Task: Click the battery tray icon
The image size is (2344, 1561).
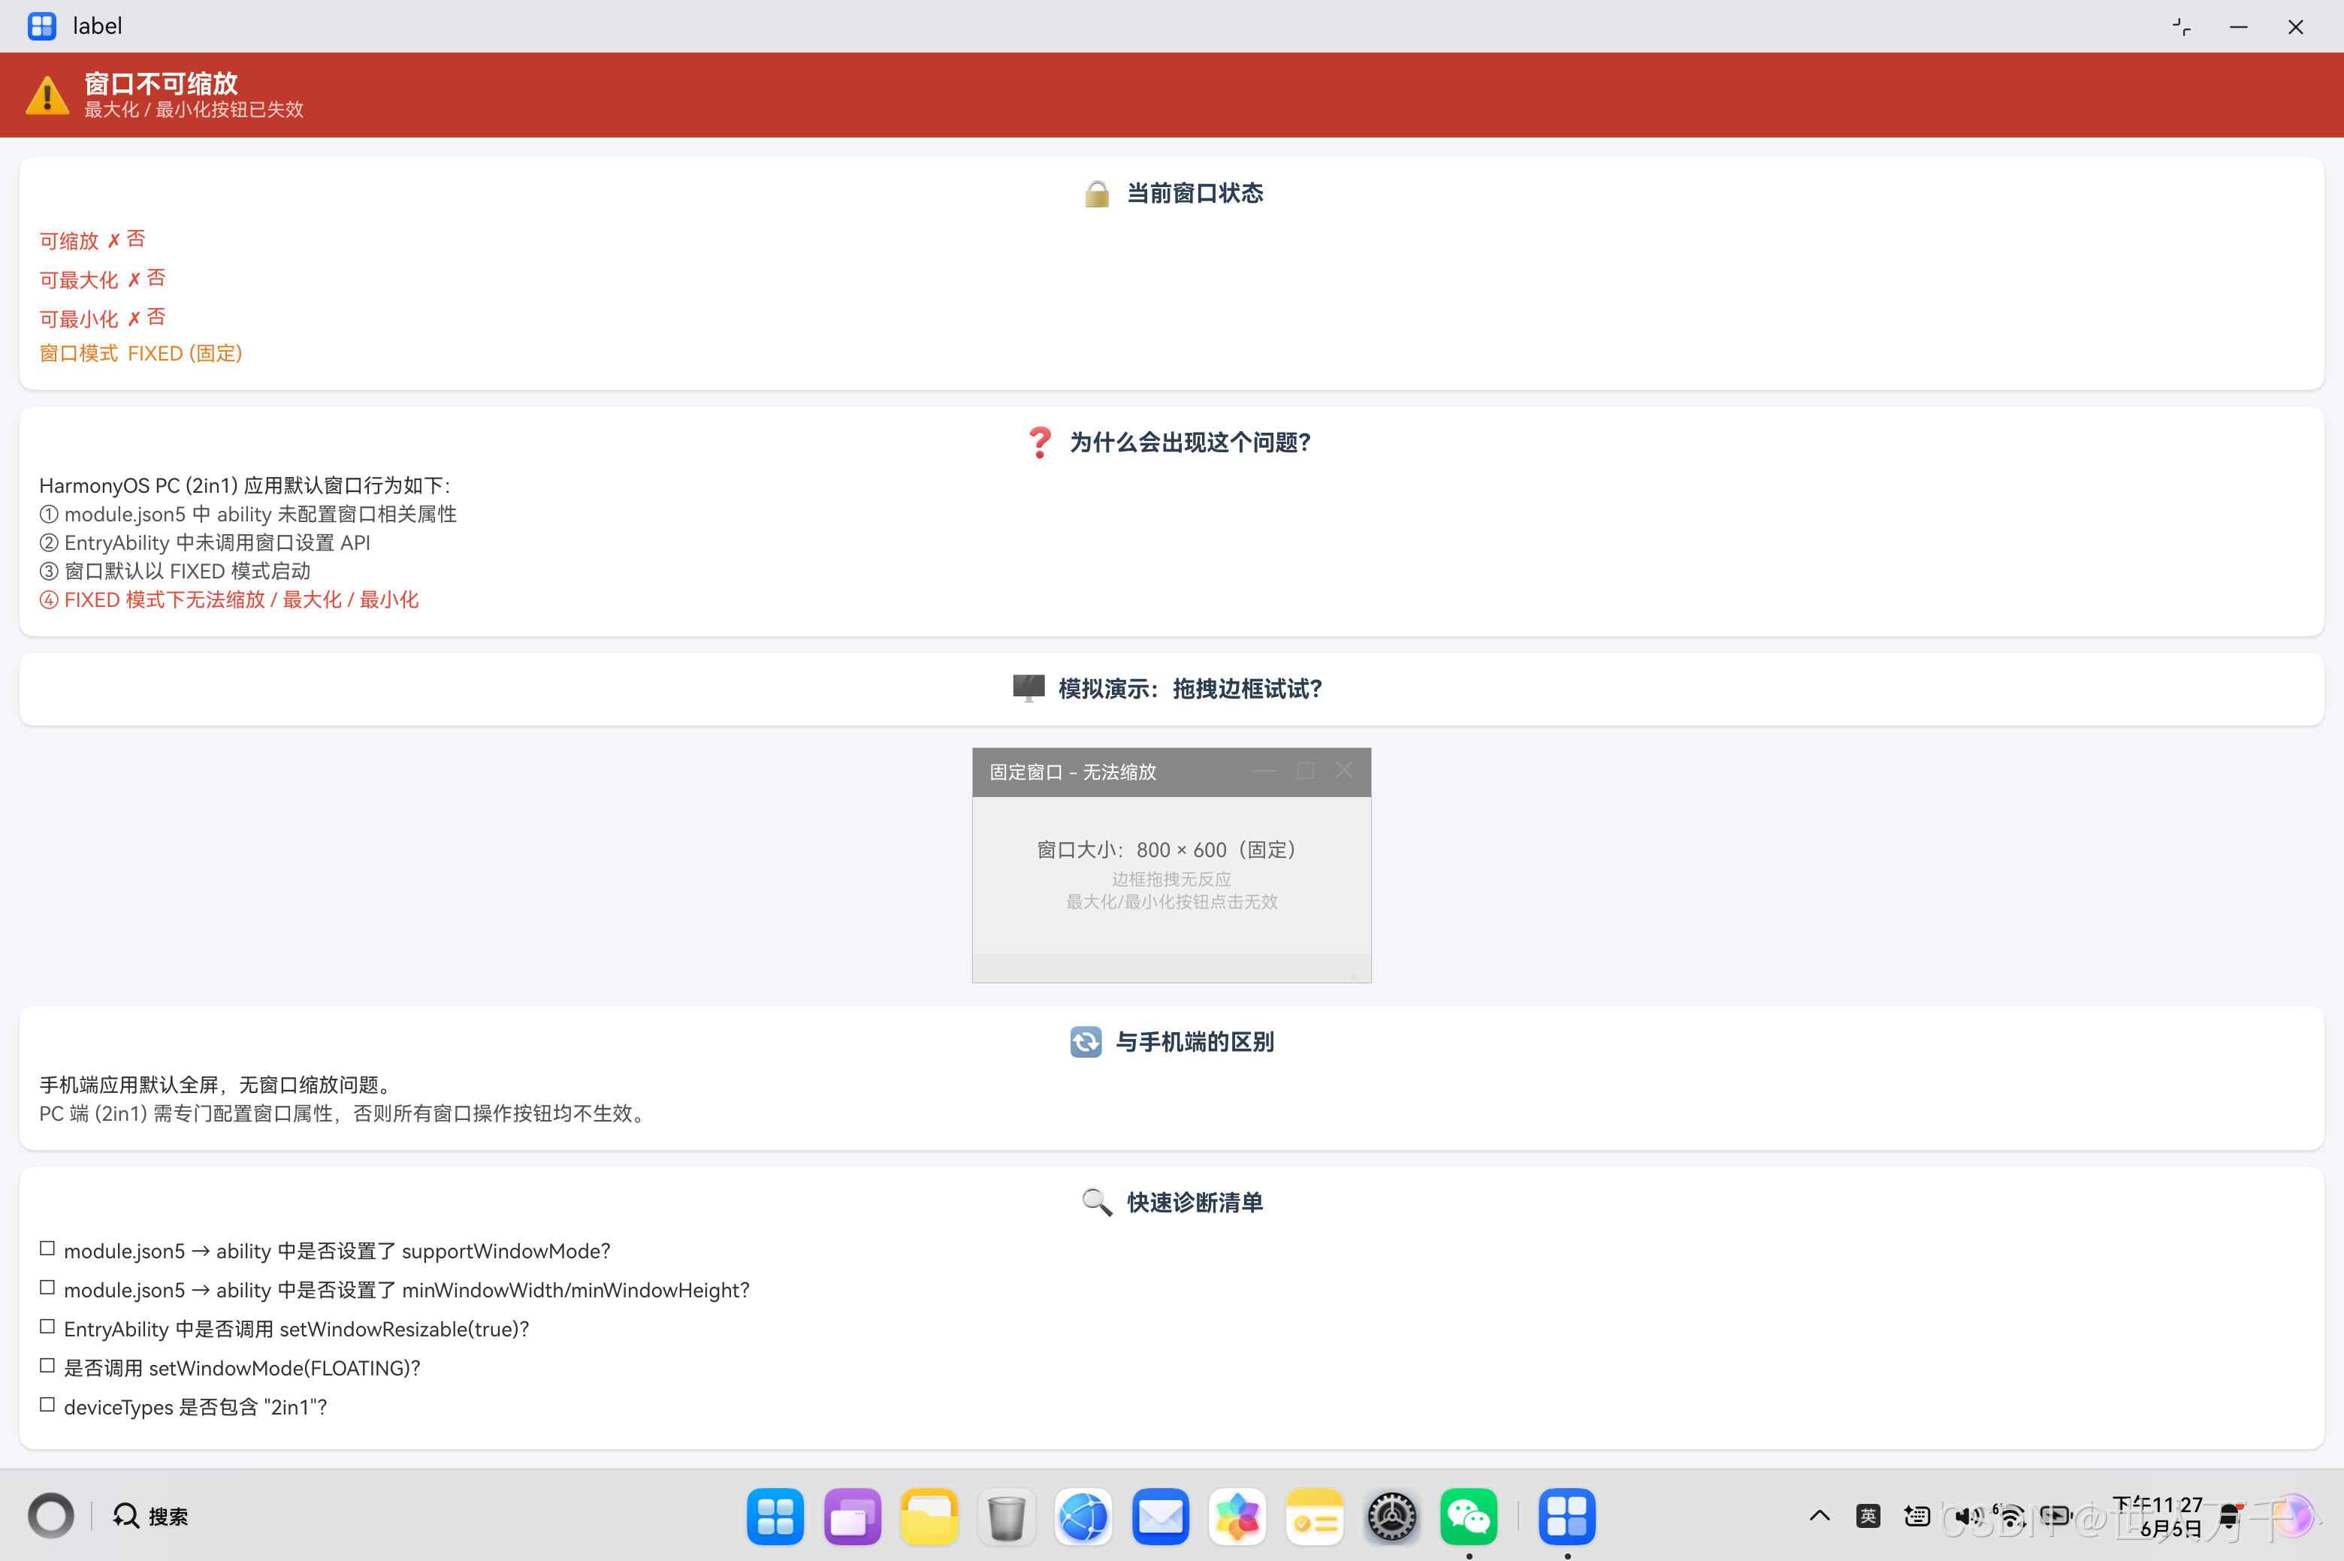Action: click(2056, 1516)
